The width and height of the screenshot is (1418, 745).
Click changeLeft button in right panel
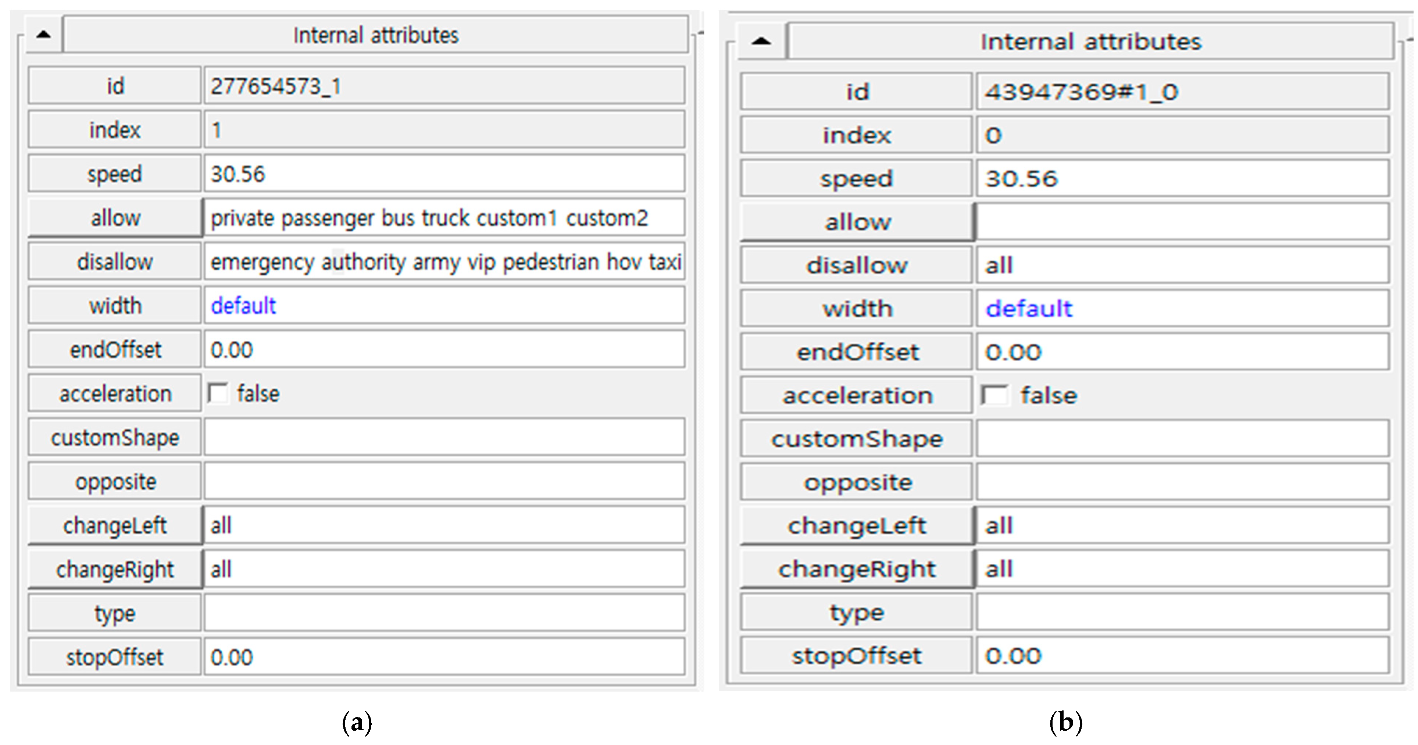[857, 525]
